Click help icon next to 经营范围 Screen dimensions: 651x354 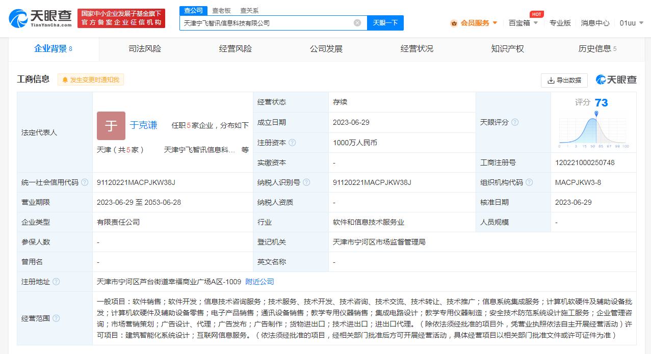[56, 318]
